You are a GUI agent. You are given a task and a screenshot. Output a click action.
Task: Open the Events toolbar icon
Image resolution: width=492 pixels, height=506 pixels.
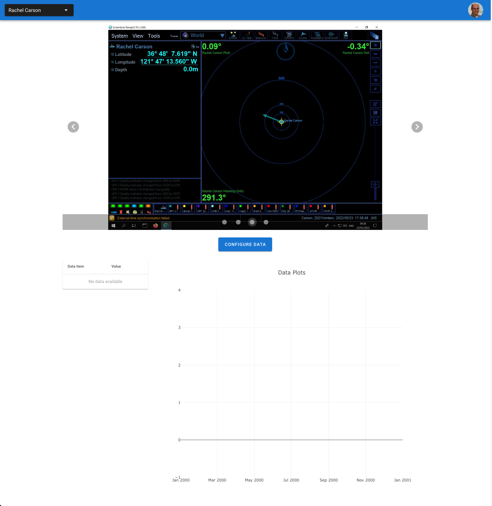[x=303, y=35]
